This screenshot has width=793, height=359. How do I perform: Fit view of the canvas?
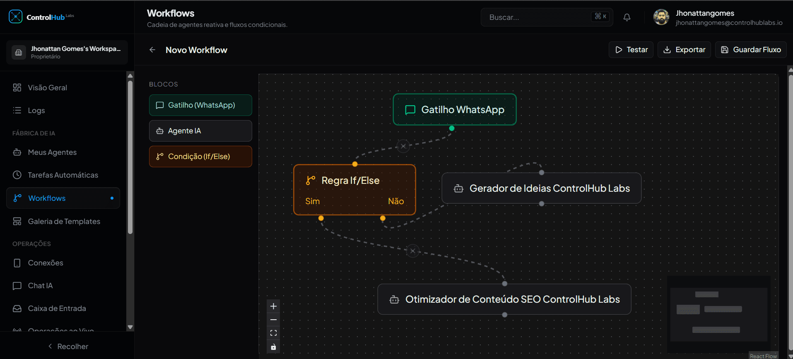(273, 333)
